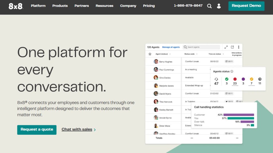This screenshot has height=153, width=273.
Task: Click the purple status icon
Action: 243,79
